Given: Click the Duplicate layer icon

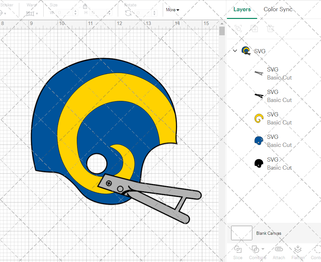Looking at the screenshot, I should point(254,29).
